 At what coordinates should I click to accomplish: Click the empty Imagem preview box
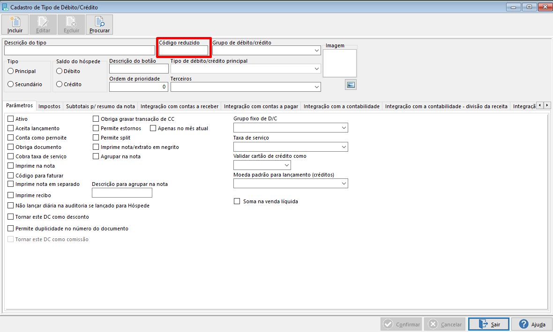[x=340, y=63]
